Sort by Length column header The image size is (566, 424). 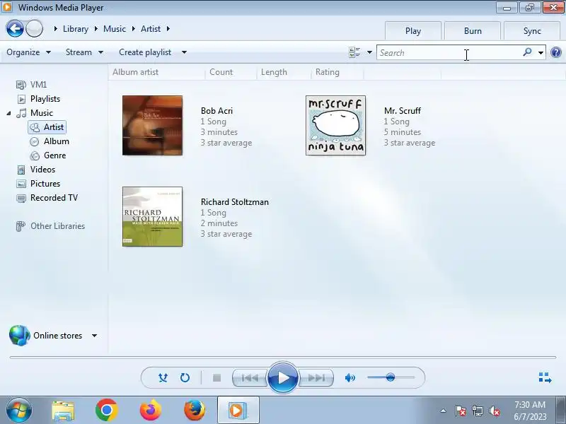(x=284, y=72)
